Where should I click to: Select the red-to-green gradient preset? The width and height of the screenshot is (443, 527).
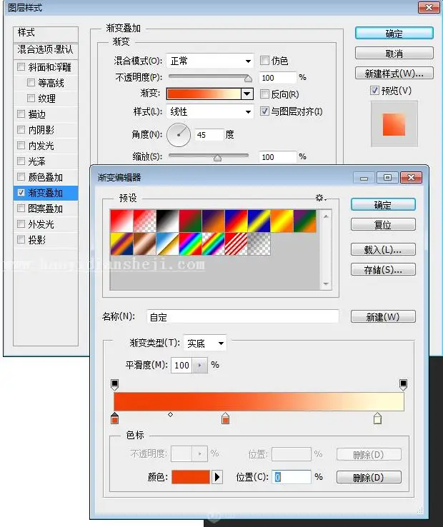click(x=190, y=221)
